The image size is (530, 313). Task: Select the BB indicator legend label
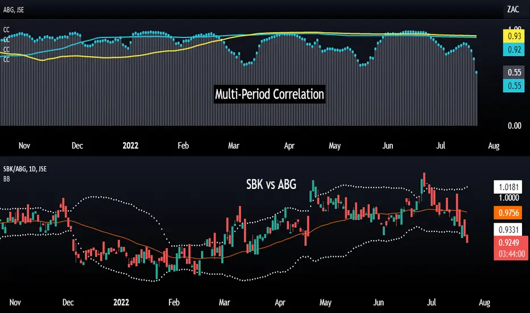click(7, 179)
